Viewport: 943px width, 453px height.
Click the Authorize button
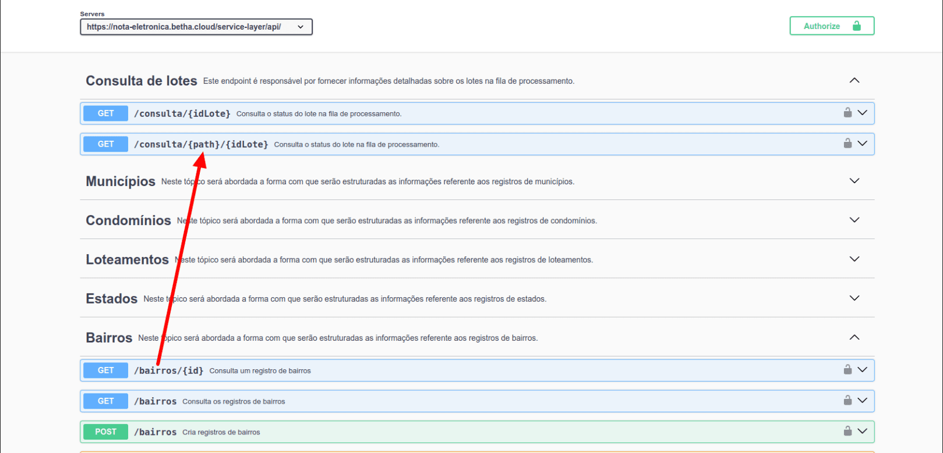coord(832,26)
